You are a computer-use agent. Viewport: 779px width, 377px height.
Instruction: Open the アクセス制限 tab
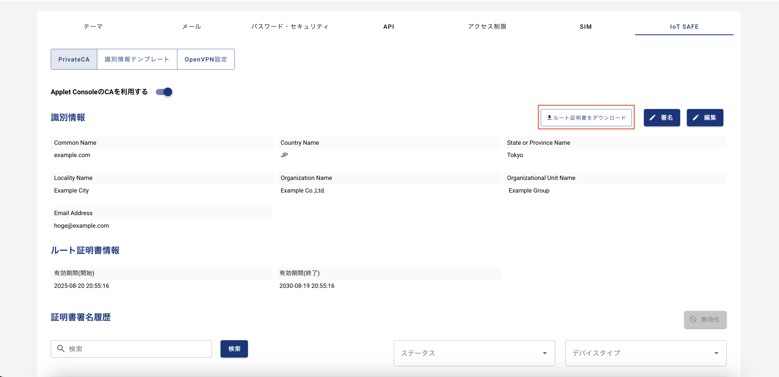coord(487,27)
